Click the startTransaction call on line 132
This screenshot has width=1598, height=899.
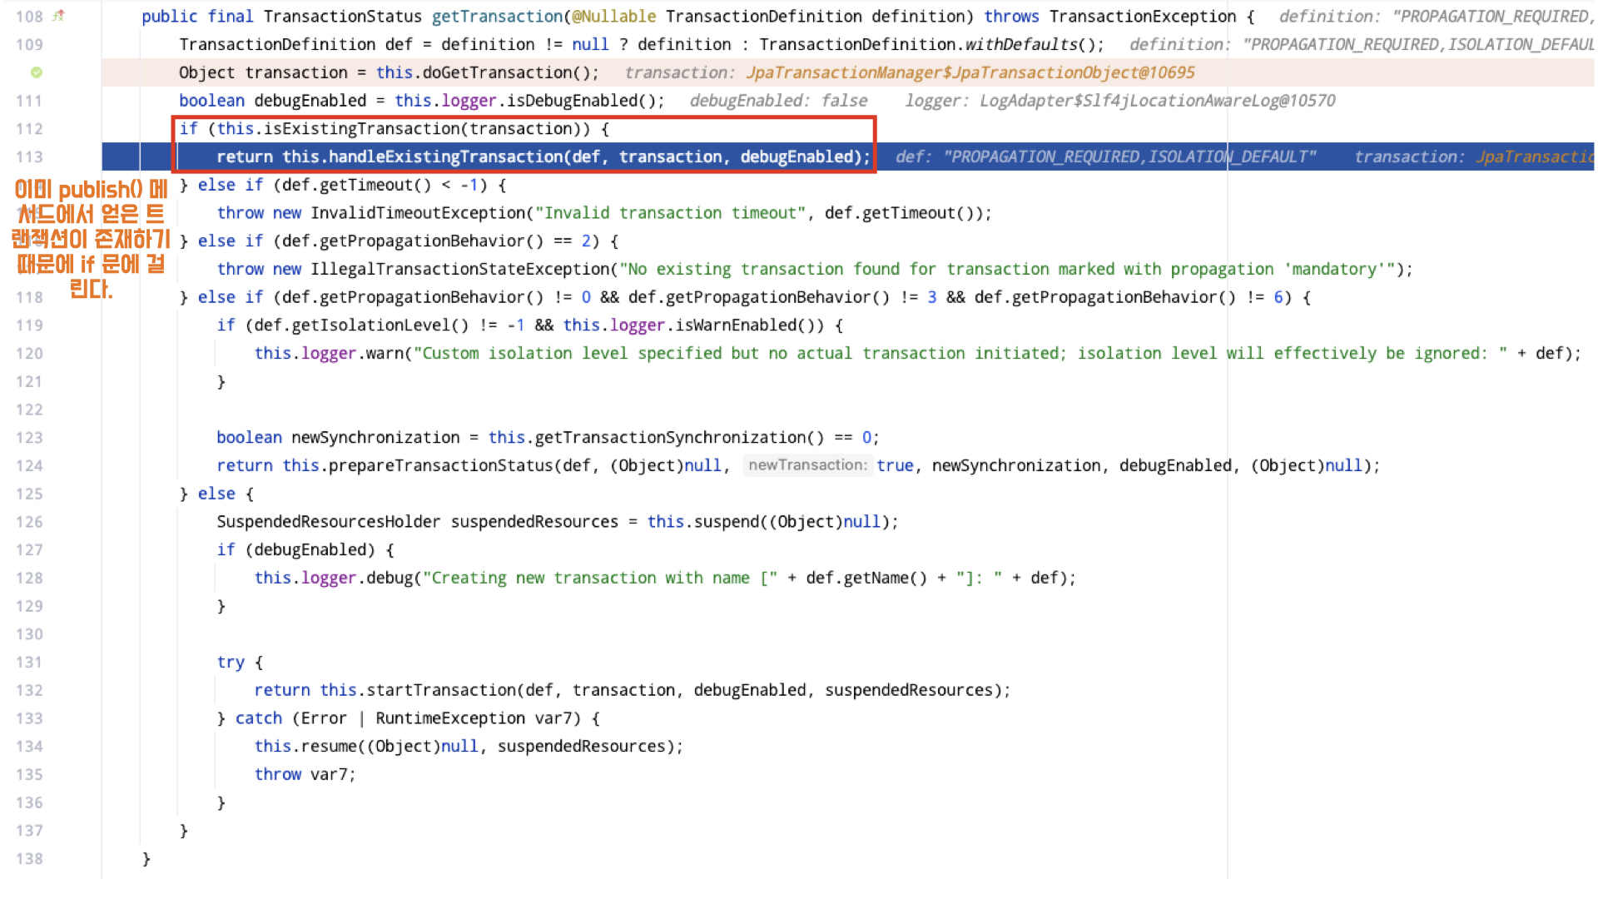[x=440, y=690]
